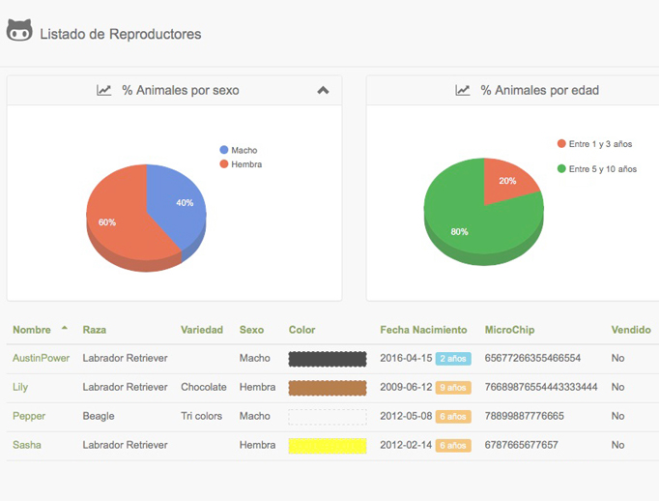The width and height of the screenshot is (659, 501).
Task: Click the 2 años age badge
Action: 453,359
